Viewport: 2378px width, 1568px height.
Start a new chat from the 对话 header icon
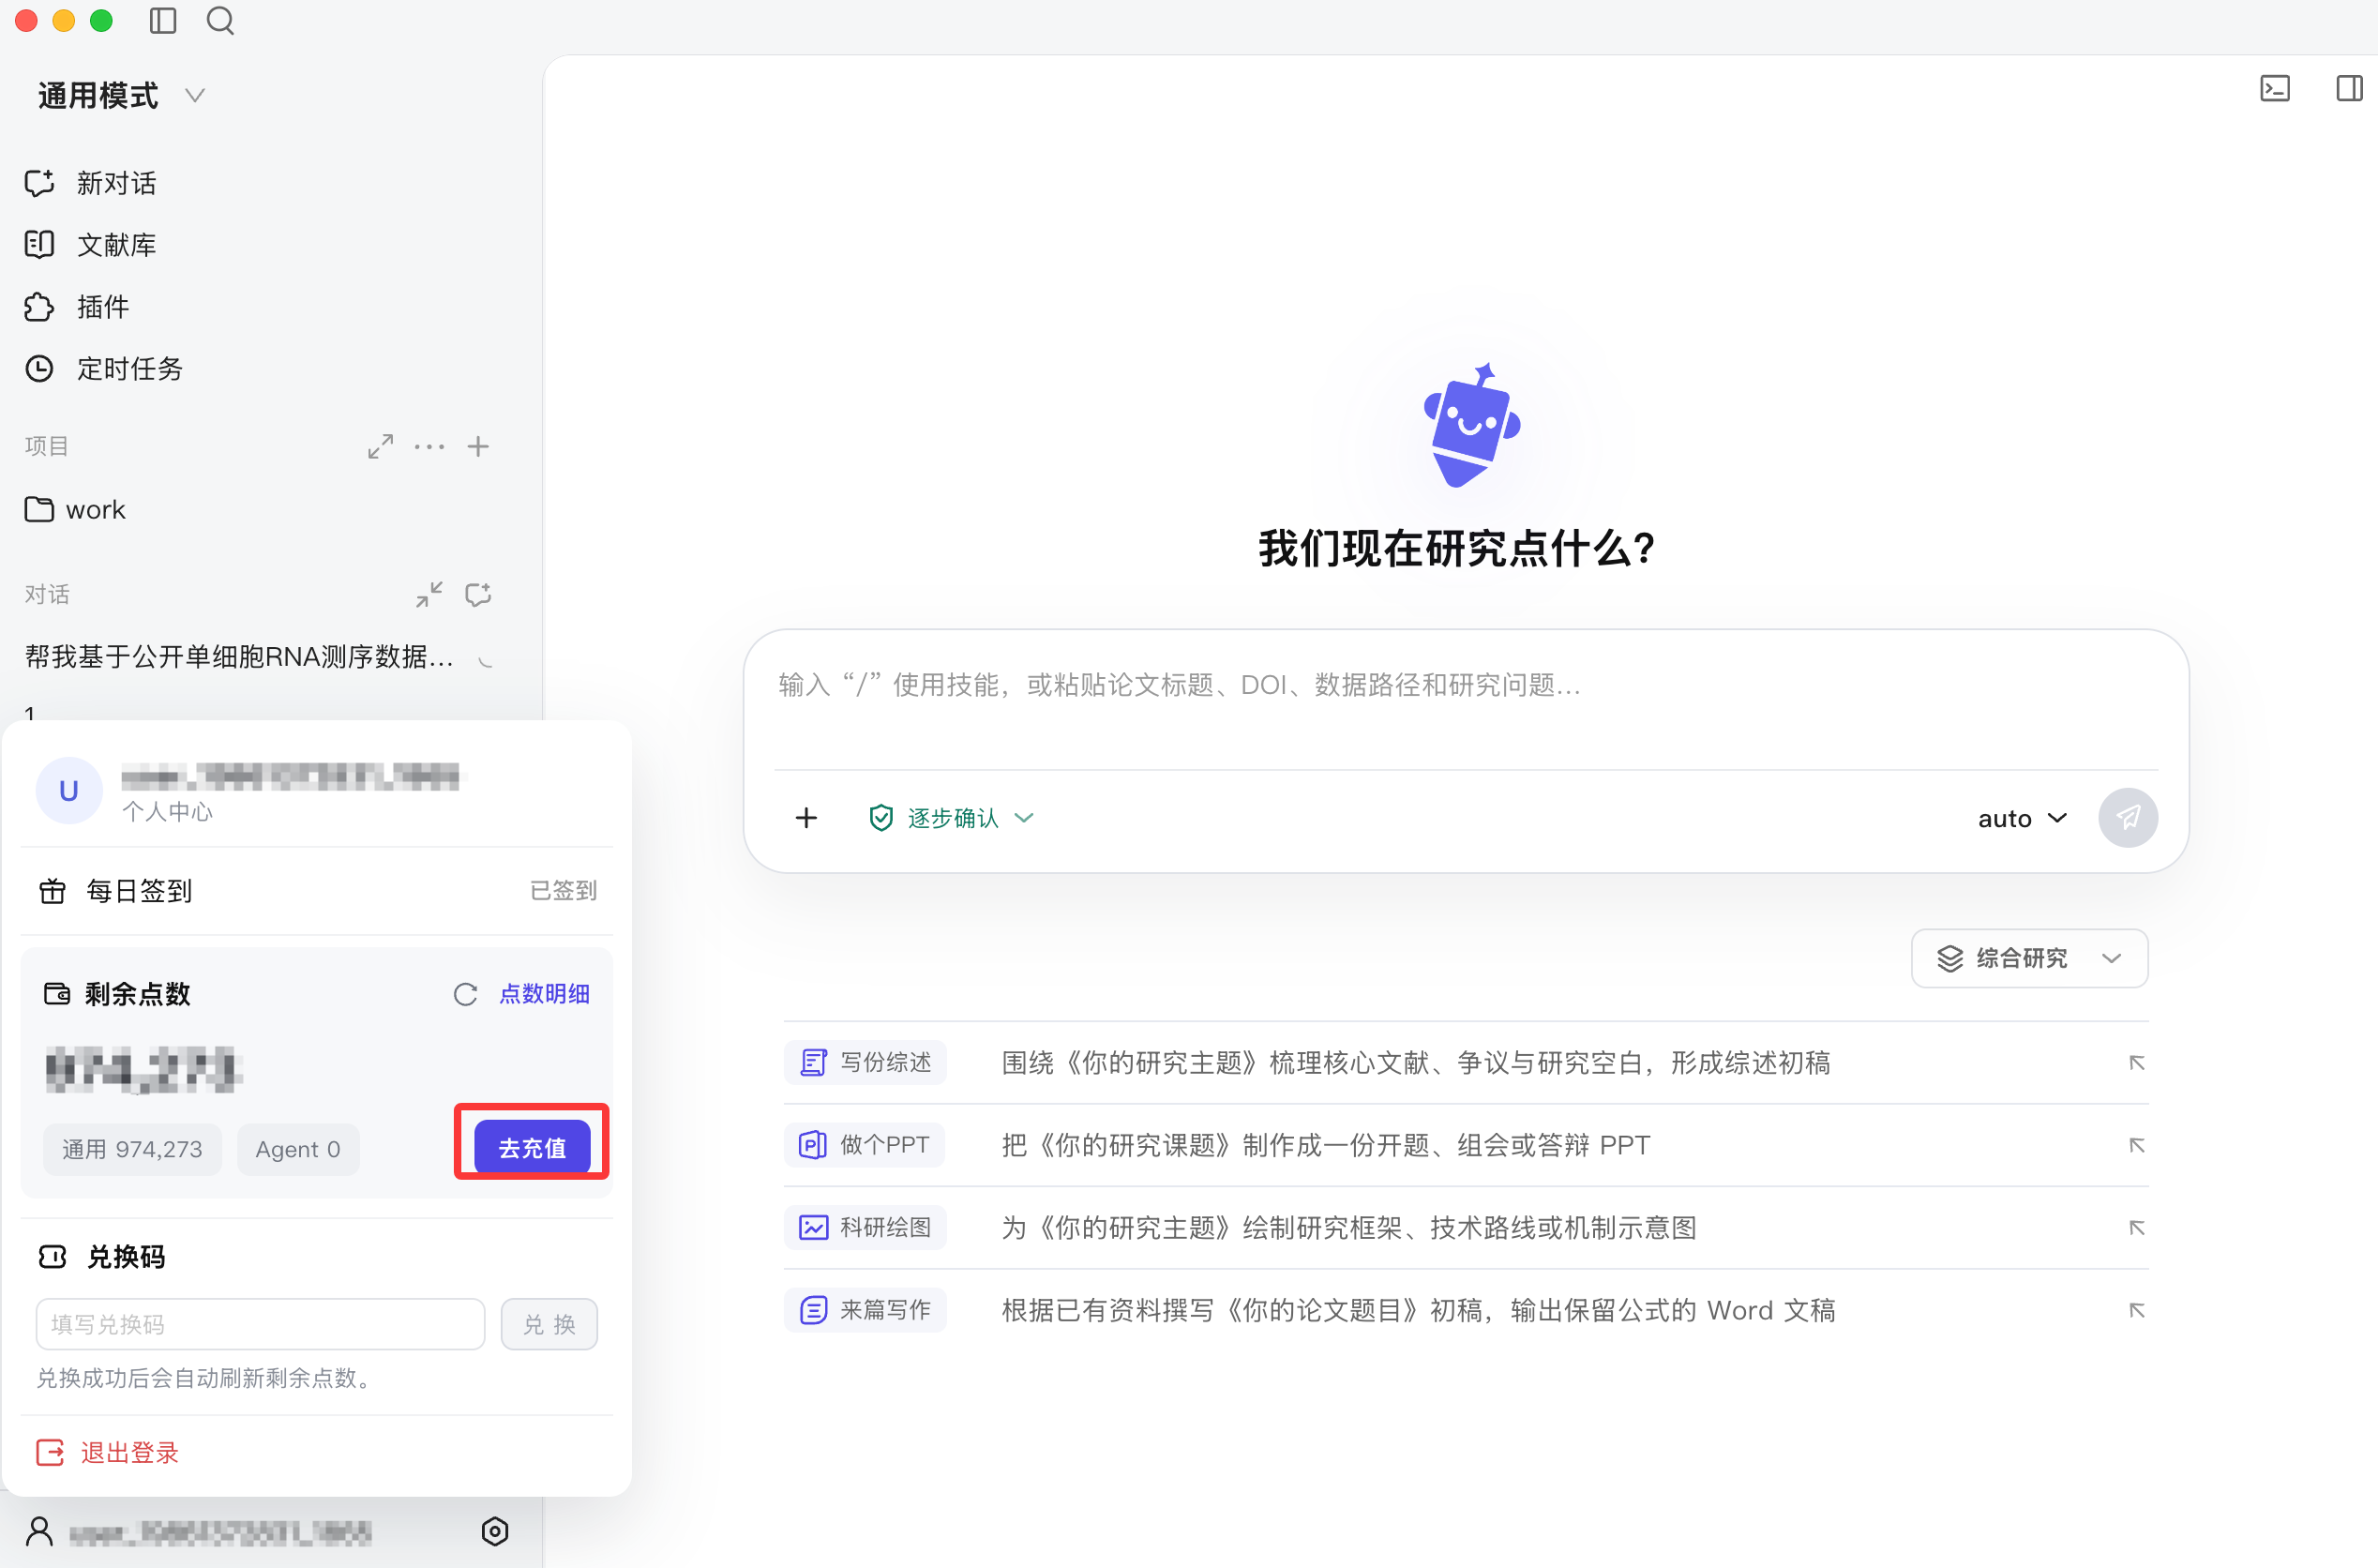478,595
